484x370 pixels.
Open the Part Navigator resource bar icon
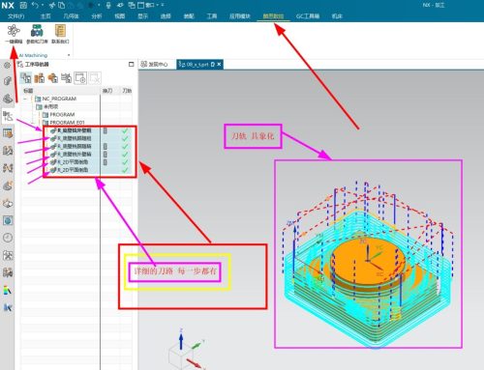coord(8,99)
